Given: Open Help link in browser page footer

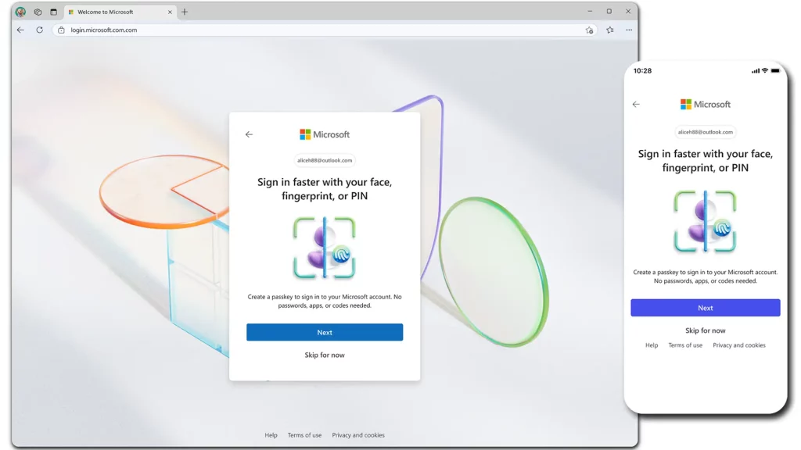Looking at the screenshot, I should [x=271, y=435].
